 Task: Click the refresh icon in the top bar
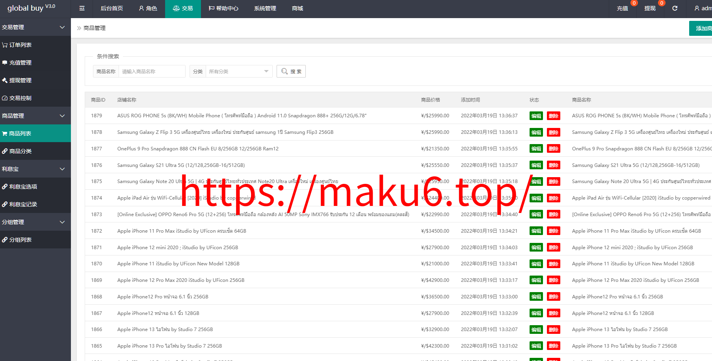[675, 8]
